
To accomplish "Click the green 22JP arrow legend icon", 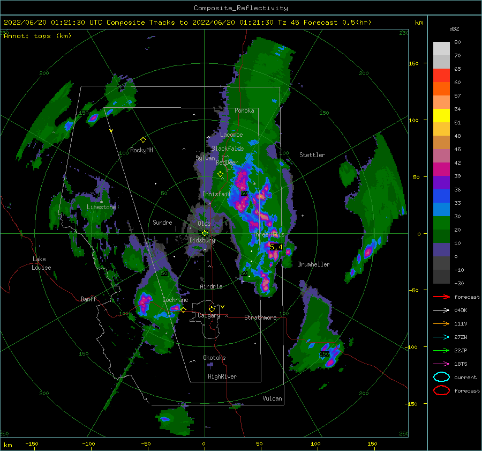I will click(x=441, y=350).
